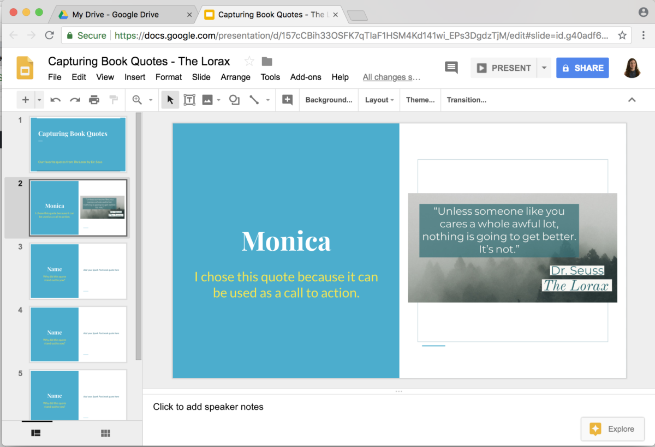
Task: Click the Paint format icon
Action: [114, 100]
